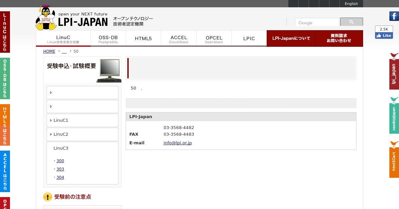Open the ossdbjpjapan Twitter side tab
399x209 pixels.
[x=394, y=115]
